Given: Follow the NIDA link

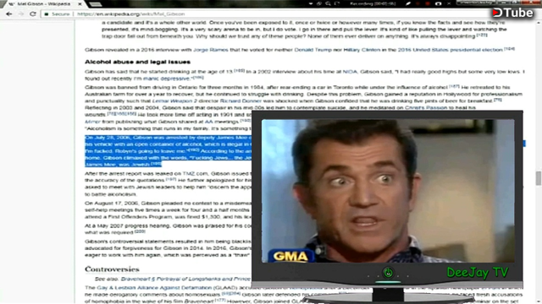Looking at the screenshot, I should tap(350, 72).
